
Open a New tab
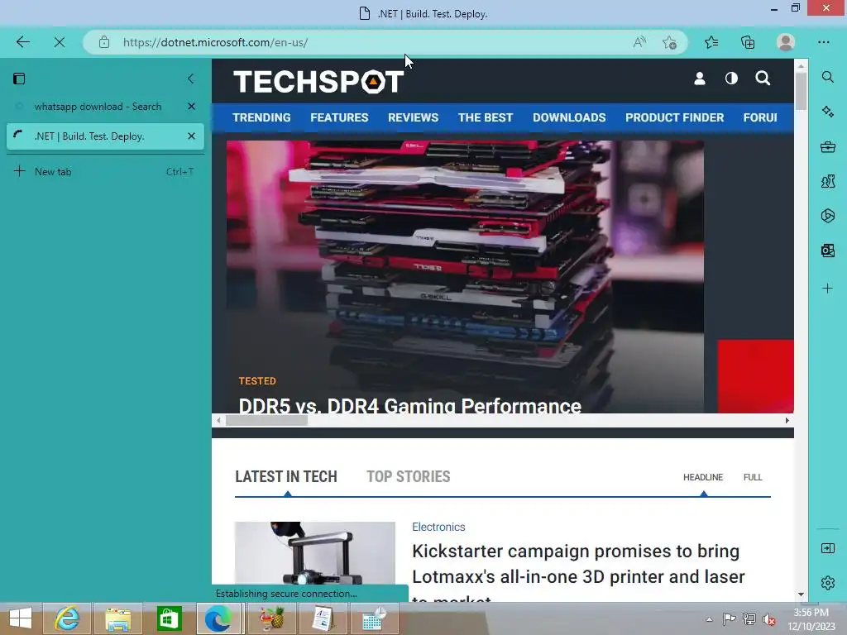coord(103,172)
